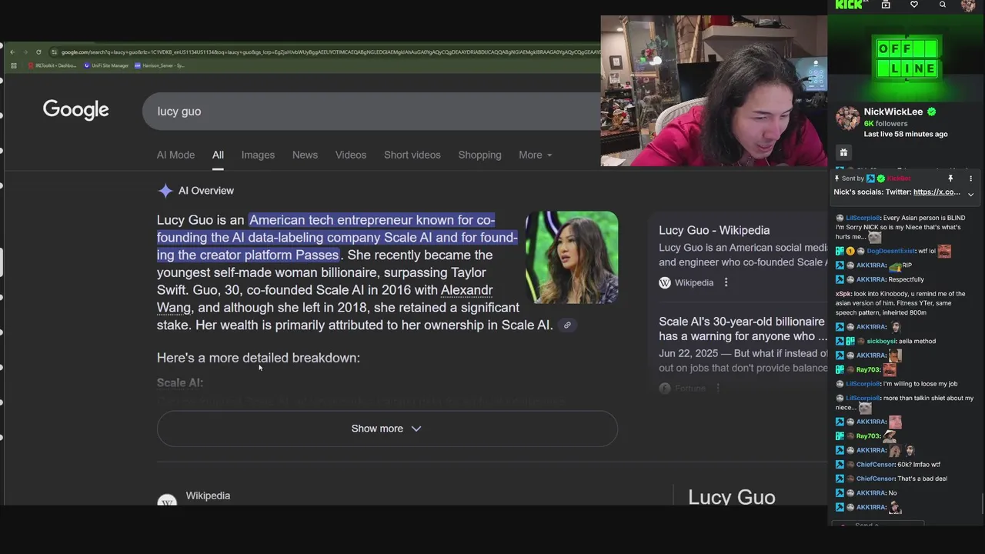
Task: Switch to AI Mode tab
Action: [x=175, y=155]
